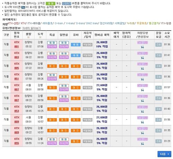Open train number link 801
Image resolution: width=173 pixels, height=159 pixels.
(17, 47)
